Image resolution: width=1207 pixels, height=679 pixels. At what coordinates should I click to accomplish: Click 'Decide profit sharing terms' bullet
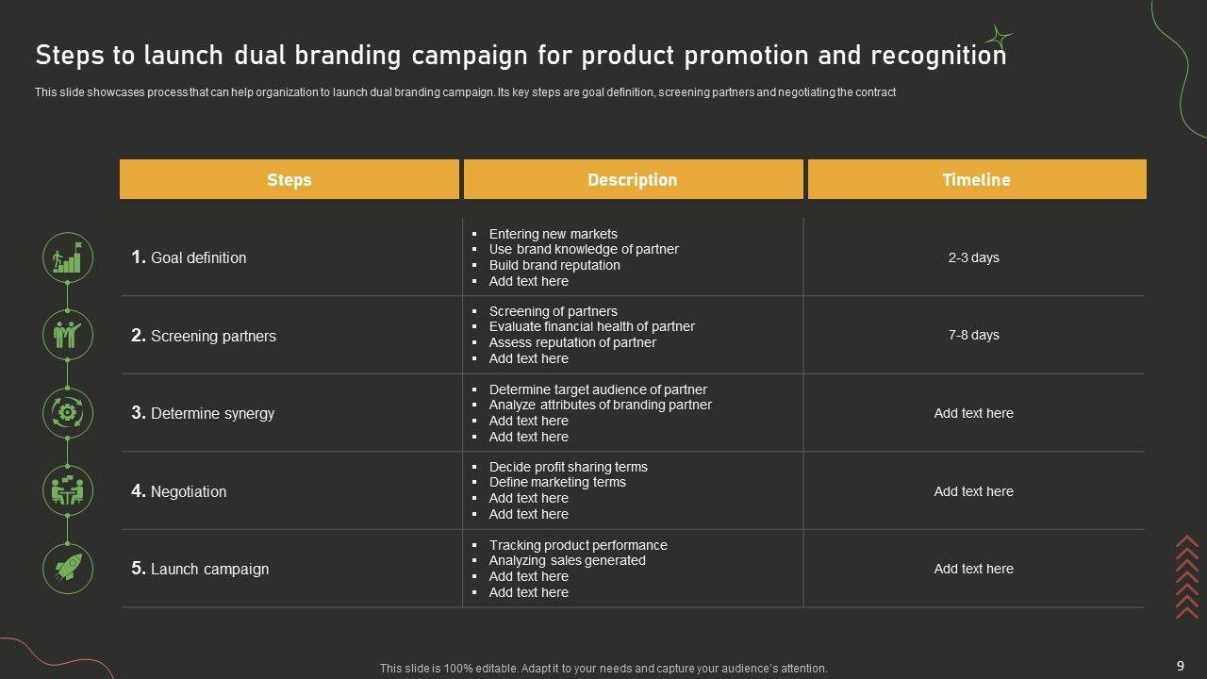pos(568,467)
